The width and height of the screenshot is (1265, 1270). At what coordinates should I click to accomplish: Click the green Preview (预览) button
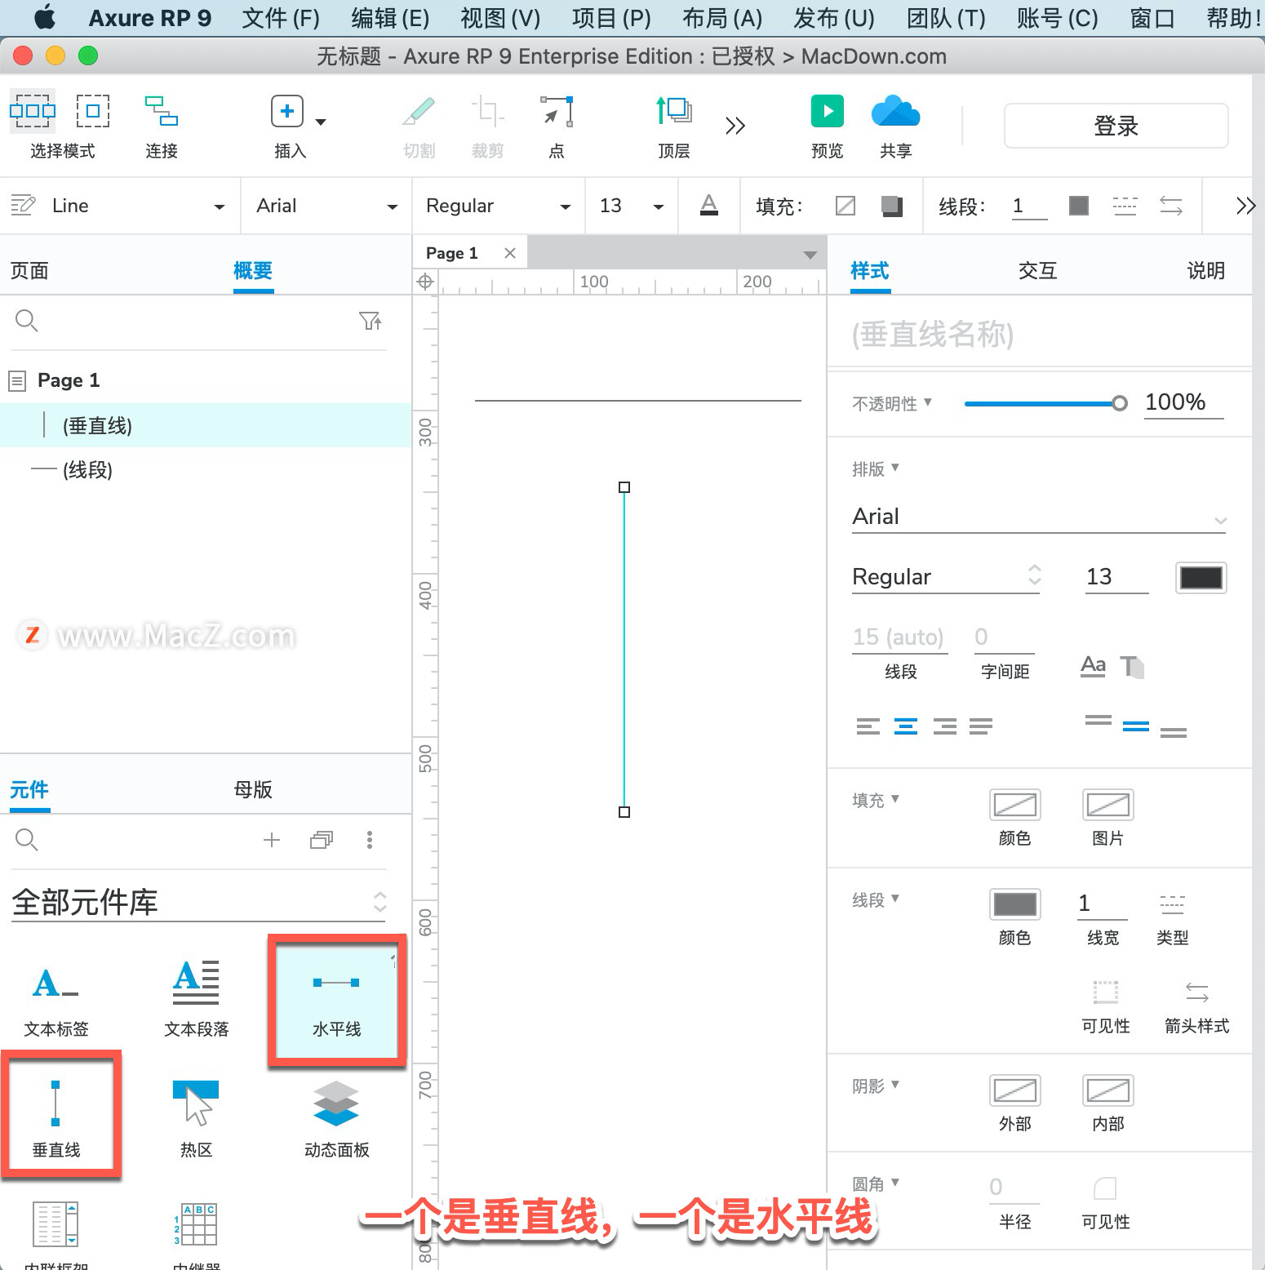tap(828, 111)
